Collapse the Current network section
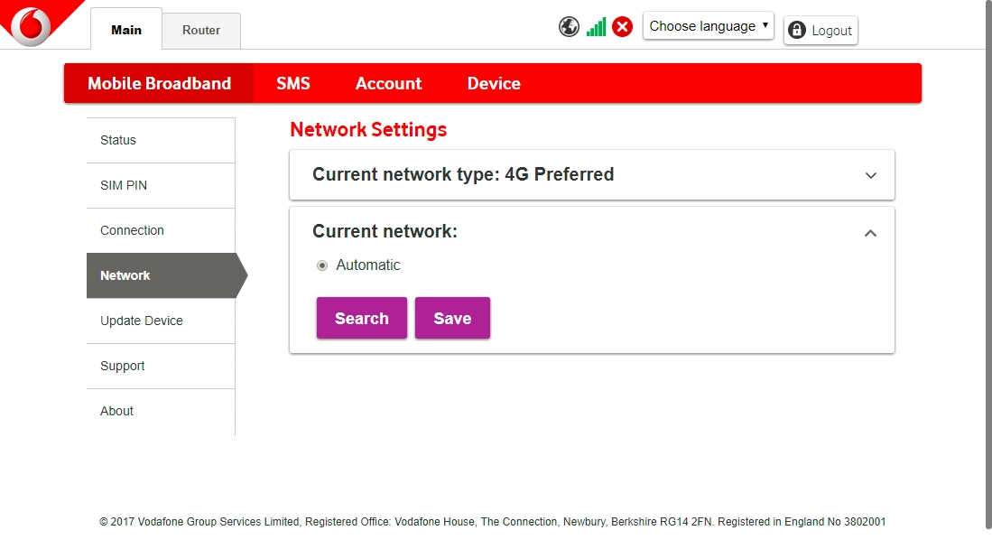992x549 pixels. click(870, 233)
